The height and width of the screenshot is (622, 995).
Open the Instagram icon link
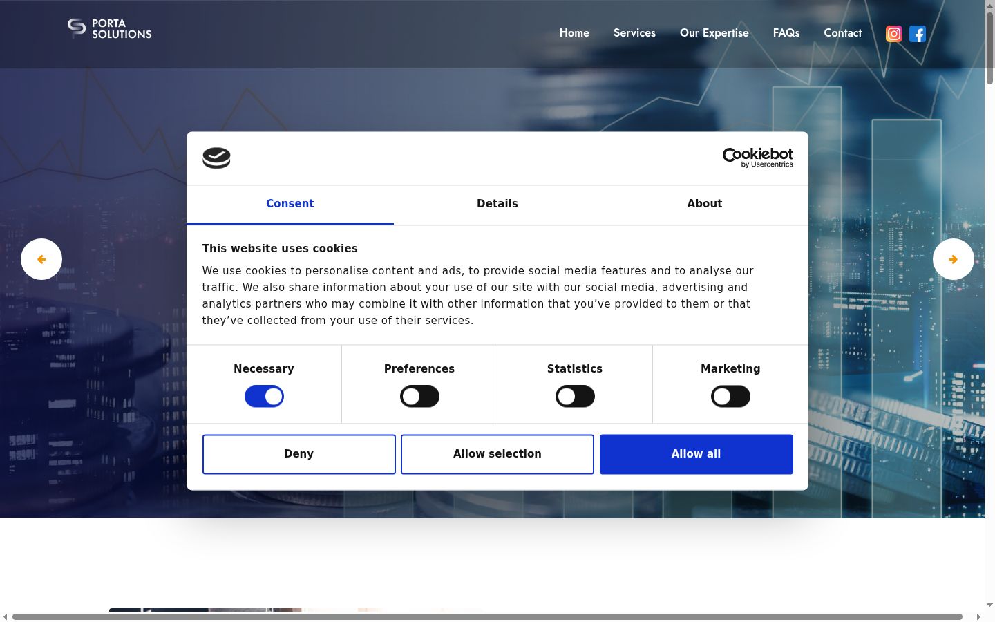pyautogui.click(x=894, y=34)
